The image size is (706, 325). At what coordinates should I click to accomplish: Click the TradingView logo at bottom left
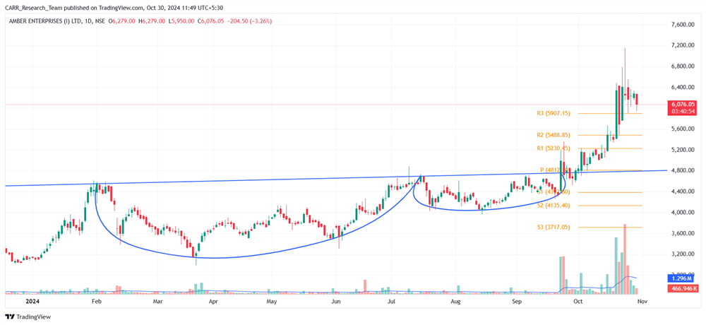click(28, 317)
